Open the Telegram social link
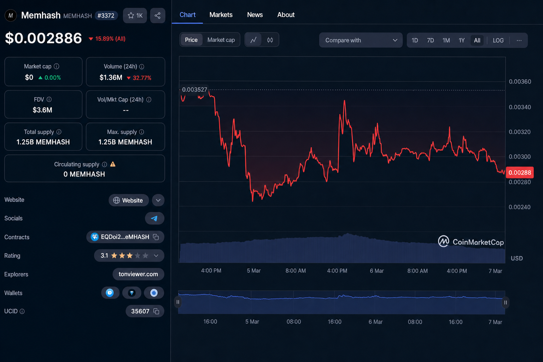This screenshot has height=362, width=543. (154, 218)
